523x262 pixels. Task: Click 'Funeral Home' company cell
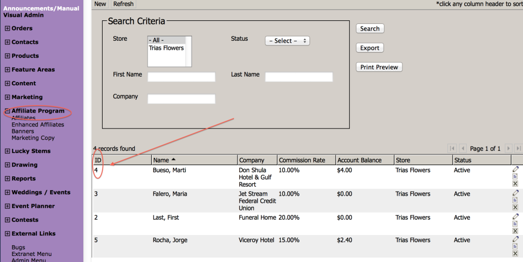coord(257,217)
